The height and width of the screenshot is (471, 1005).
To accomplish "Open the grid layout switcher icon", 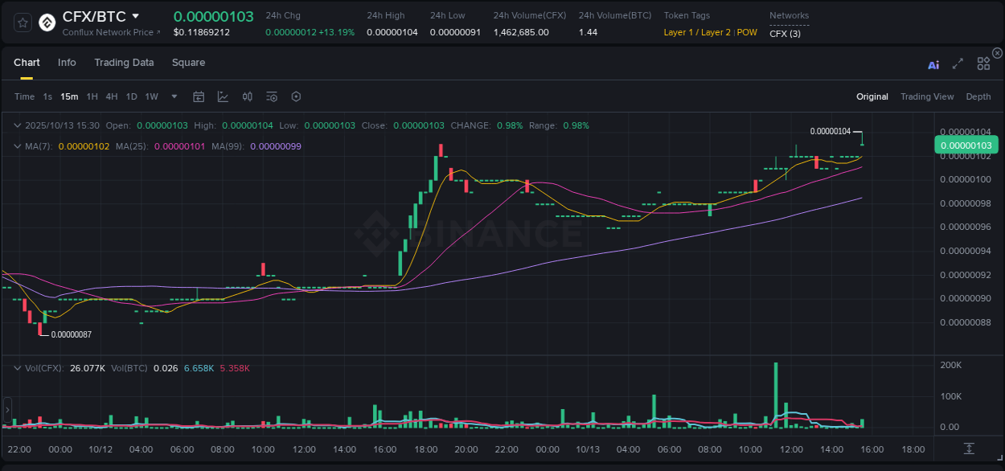I will click(x=983, y=63).
